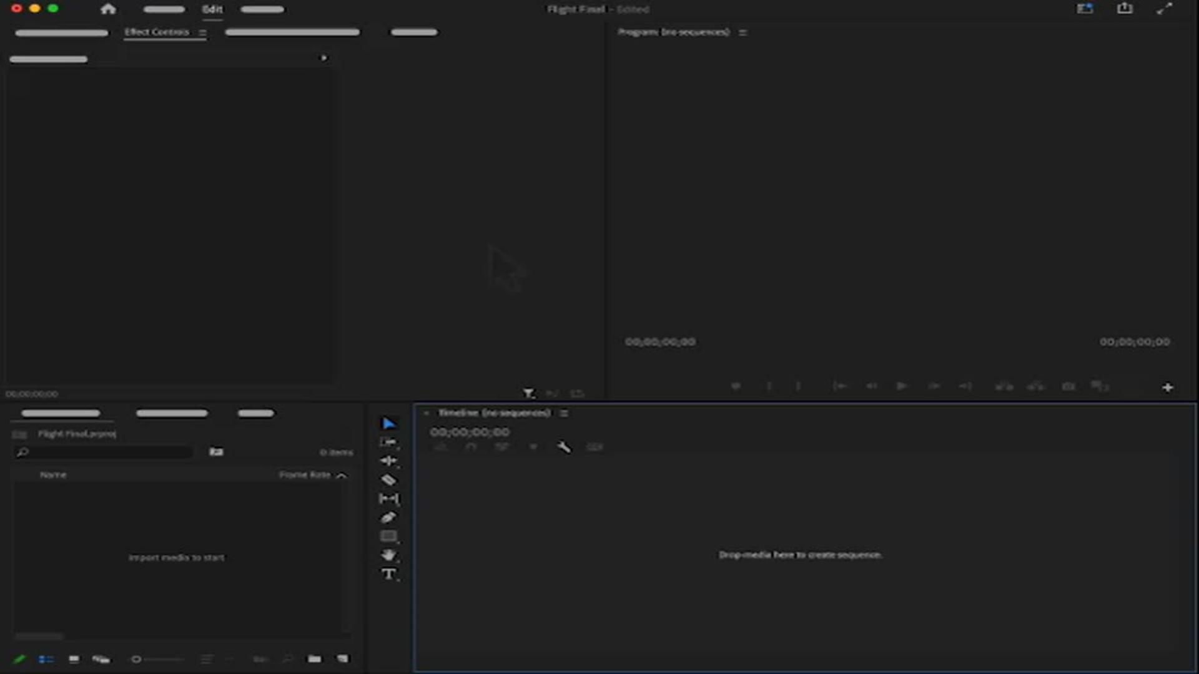Select the Ripple Edit tool
The width and height of the screenshot is (1199, 674).
(388, 461)
